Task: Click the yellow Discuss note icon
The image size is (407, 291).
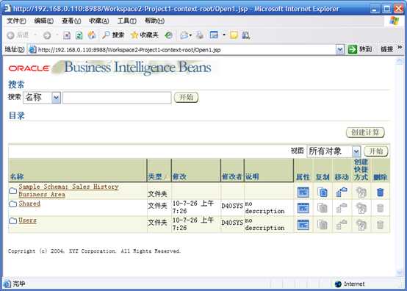Action: pyautogui.click(x=234, y=35)
